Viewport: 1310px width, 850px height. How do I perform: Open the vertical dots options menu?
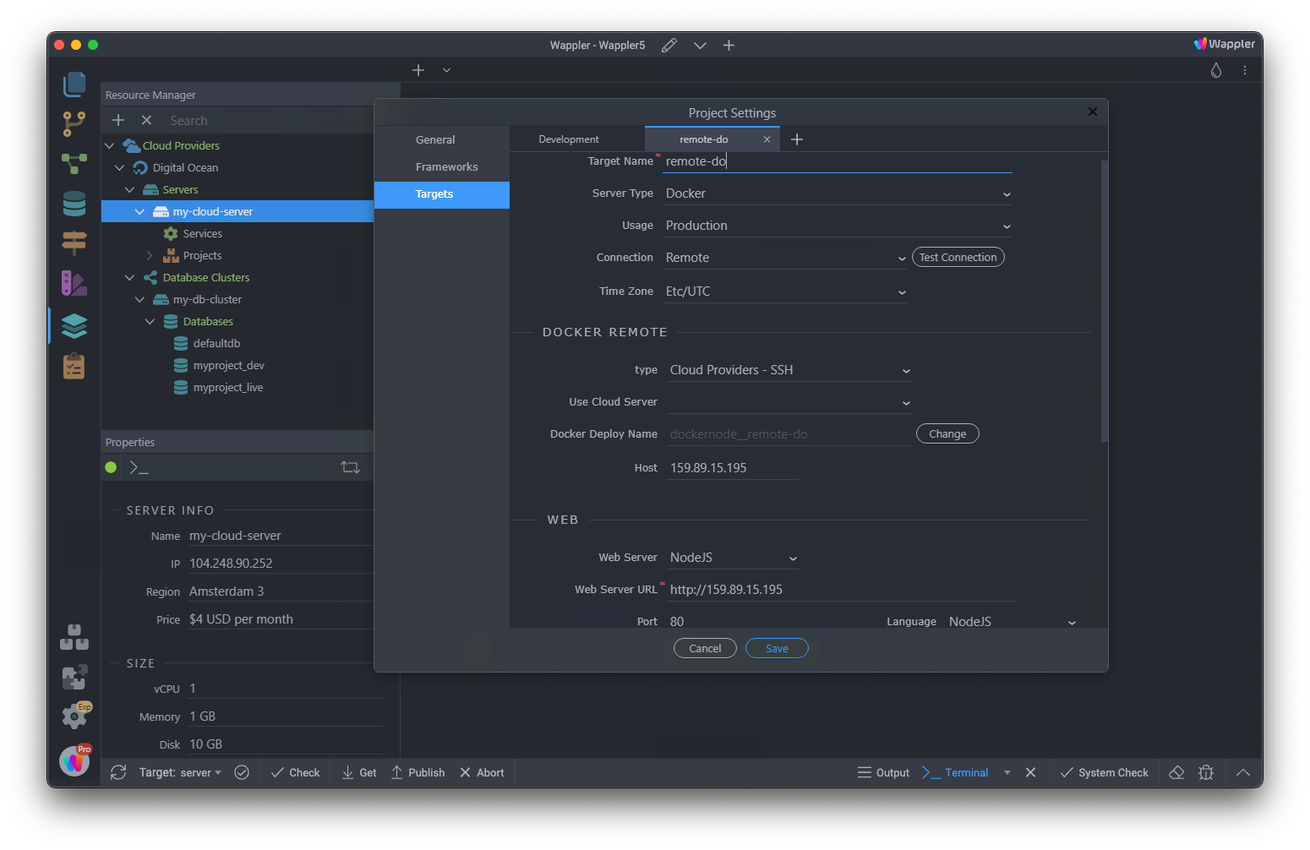pyautogui.click(x=1245, y=70)
